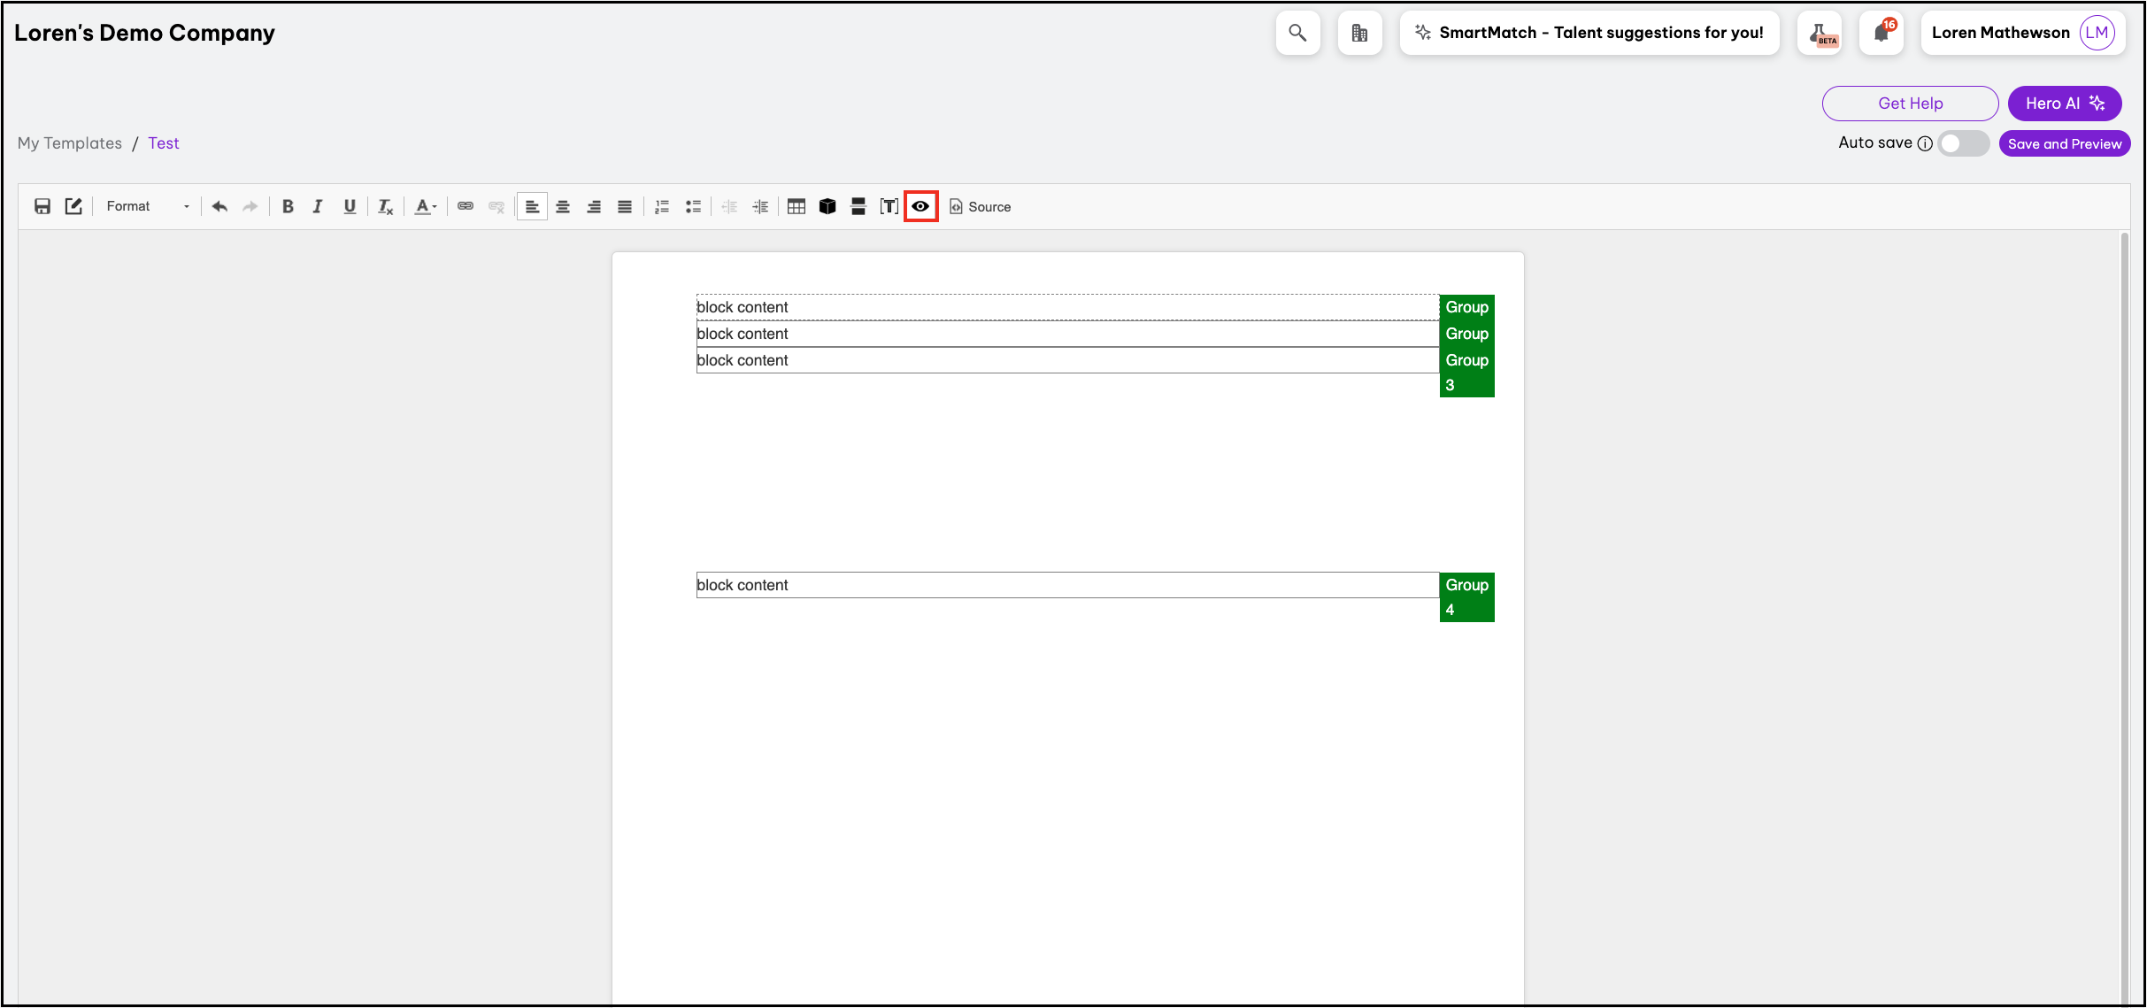This screenshot has width=2147, height=1008.
Task: Switch to Source view
Action: tap(980, 206)
